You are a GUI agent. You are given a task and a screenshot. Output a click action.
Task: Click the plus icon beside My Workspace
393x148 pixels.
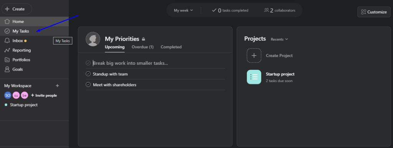tap(58, 86)
